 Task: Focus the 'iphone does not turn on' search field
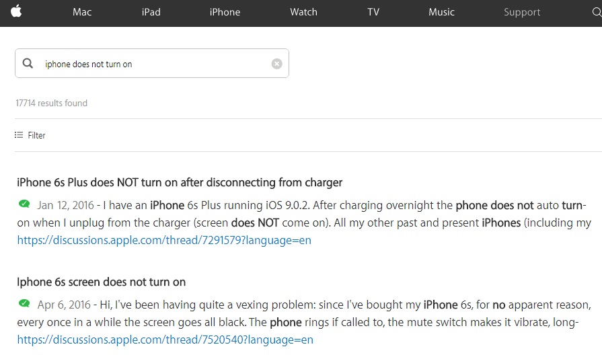152,63
